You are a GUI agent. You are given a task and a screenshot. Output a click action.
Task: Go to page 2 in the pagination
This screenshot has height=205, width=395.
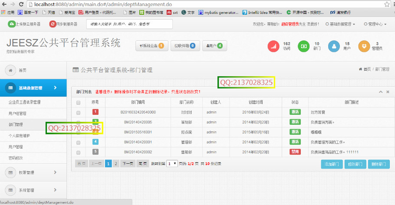(x=116, y=164)
